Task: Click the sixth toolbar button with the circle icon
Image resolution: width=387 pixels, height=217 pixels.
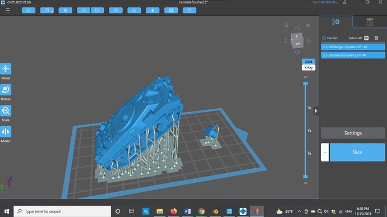Action: (116, 10)
